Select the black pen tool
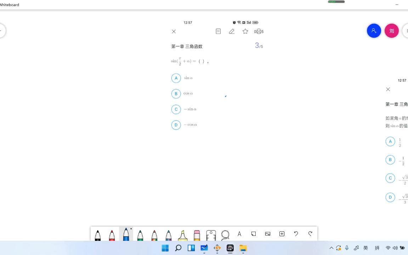408x255 pixels. pyautogui.click(x=98, y=234)
